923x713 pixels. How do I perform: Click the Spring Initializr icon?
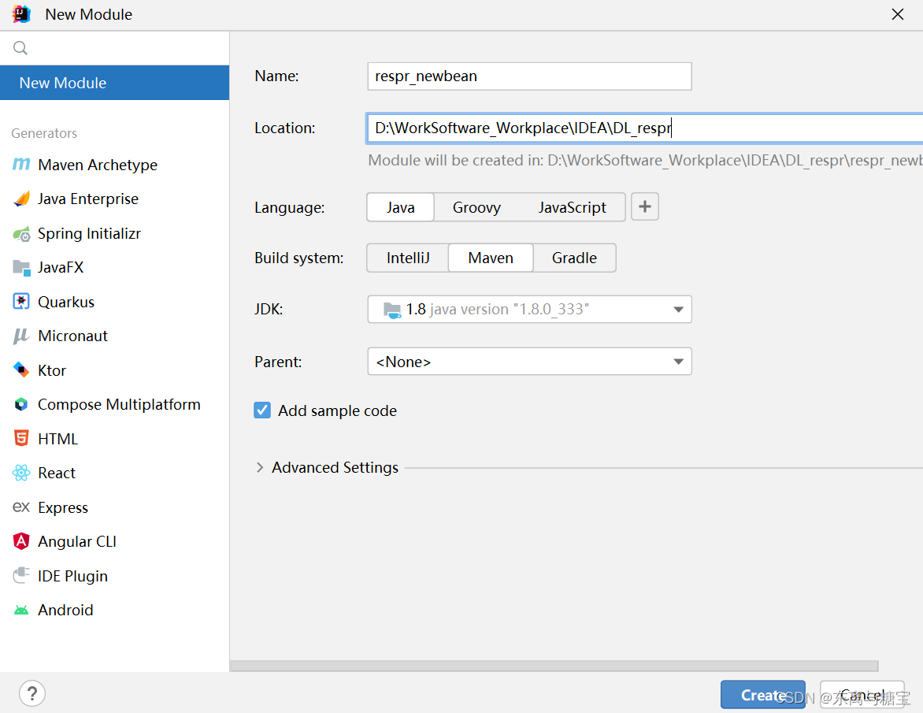click(21, 234)
